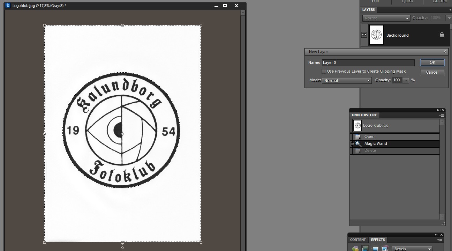Image resolution: width=452 pixels, height=251 pixels.
Task: Click the Undo History scrollbar down arrow
Action: tap(442, 217)
